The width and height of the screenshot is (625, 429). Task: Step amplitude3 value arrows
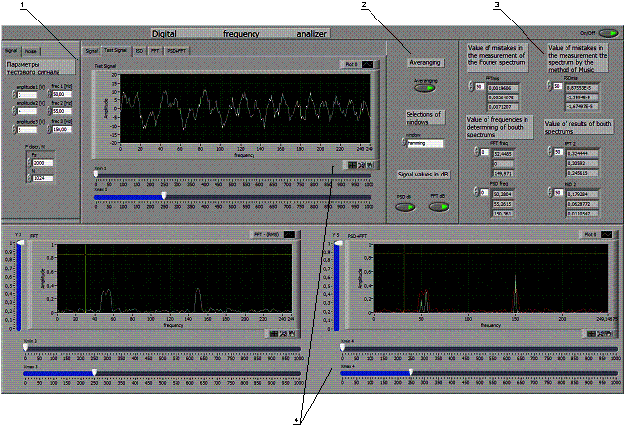coord(14,129)
